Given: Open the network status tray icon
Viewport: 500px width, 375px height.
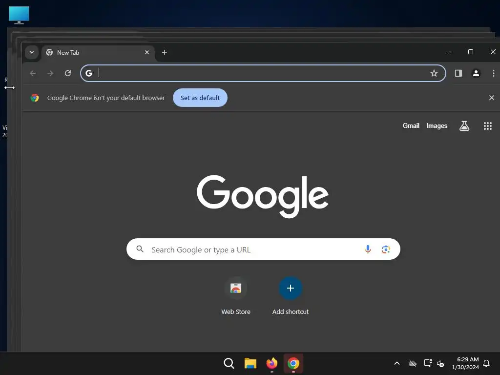Looking at the screenshot, I should [x=428, y=363].
